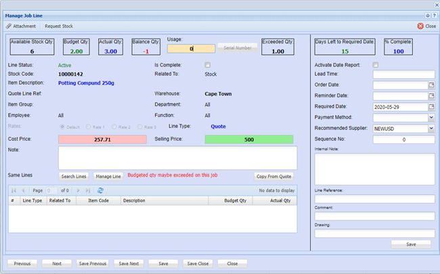Click into the Usage input field
Viewport: 440px width, 274px height.
(x=192, y=49)
